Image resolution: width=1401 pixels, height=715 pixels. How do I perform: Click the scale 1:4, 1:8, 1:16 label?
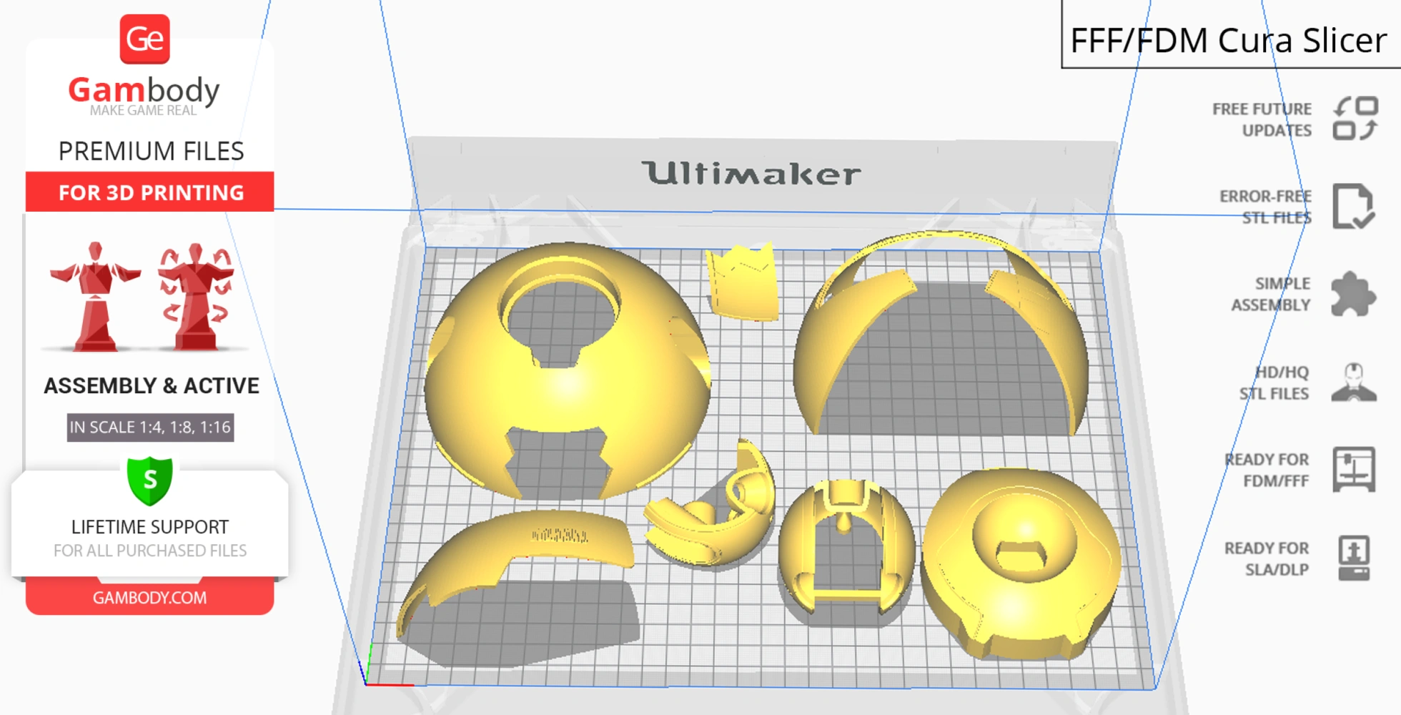(x=150, y=428)
